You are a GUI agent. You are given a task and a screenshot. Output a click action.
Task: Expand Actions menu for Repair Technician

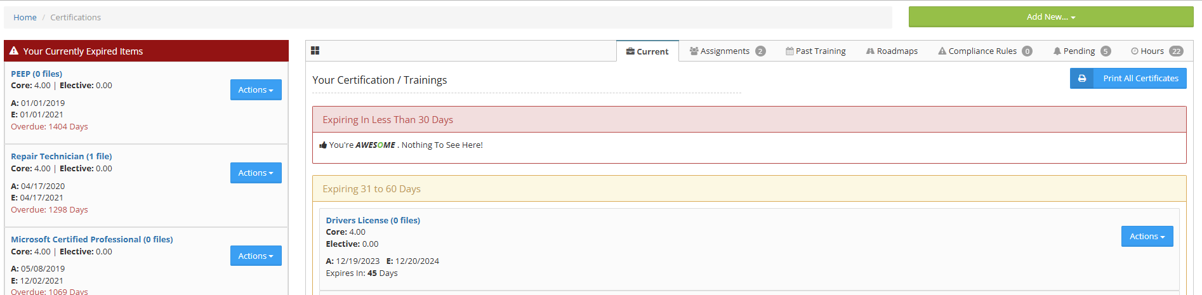point(256,173)
